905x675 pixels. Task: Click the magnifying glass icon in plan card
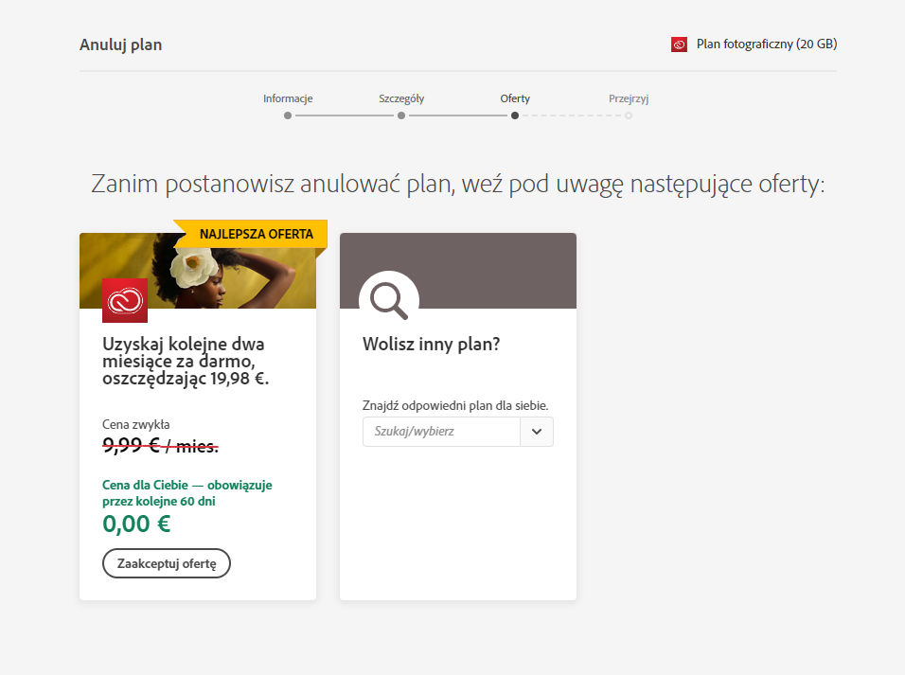tap(388, 300)
